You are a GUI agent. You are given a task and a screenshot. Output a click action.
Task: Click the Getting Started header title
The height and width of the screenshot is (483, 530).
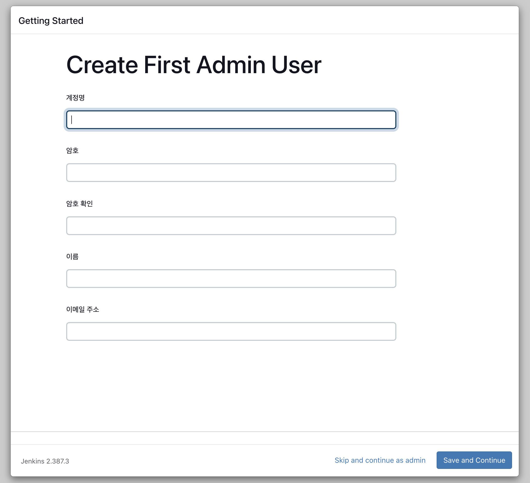click(51, 21)
